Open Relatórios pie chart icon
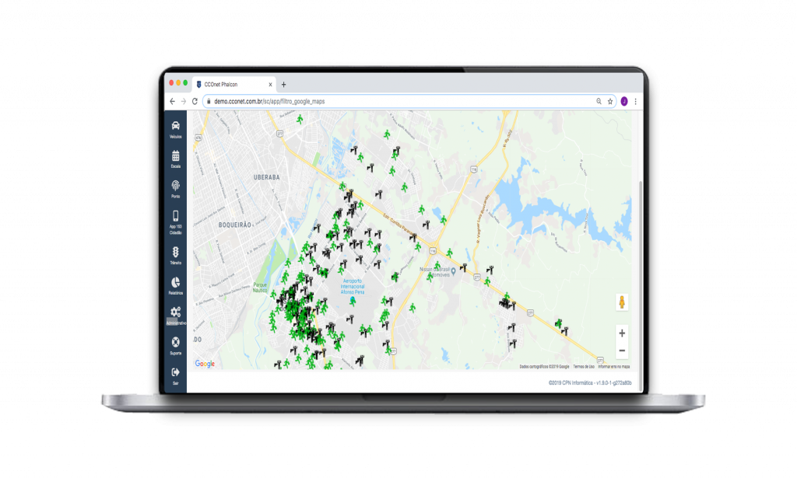The image size is (797, 478). tap(176, 283)
